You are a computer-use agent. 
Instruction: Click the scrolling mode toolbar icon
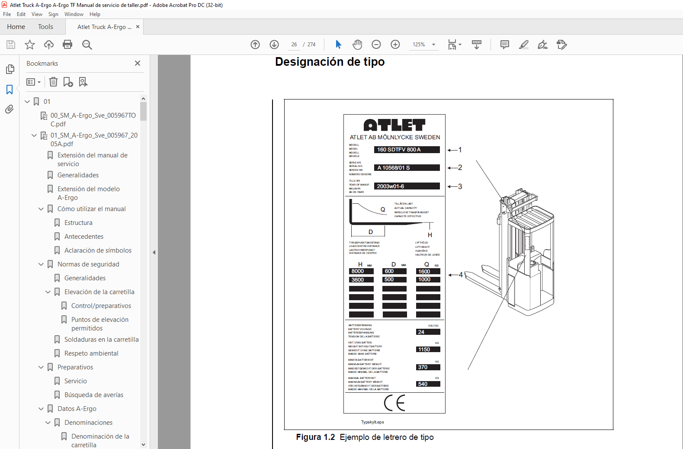477,45
